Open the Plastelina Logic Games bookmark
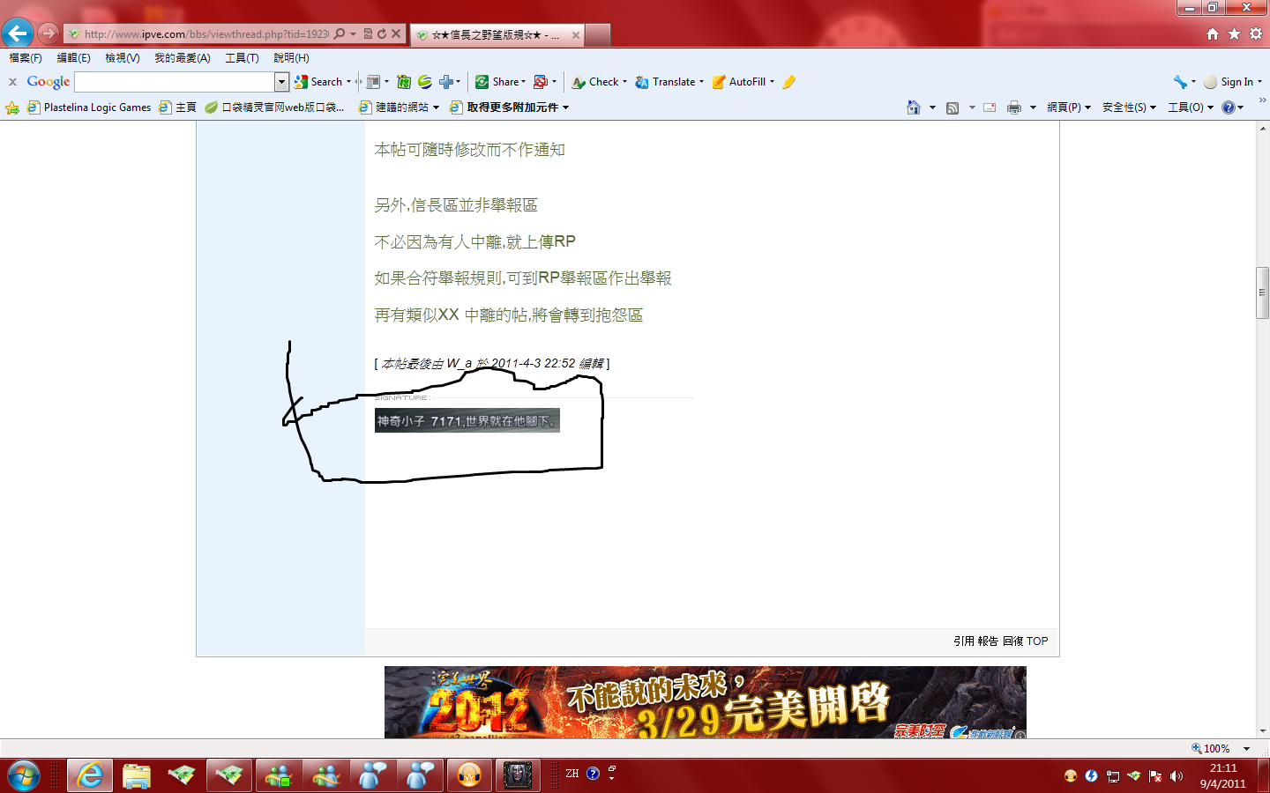 point(89,107)
